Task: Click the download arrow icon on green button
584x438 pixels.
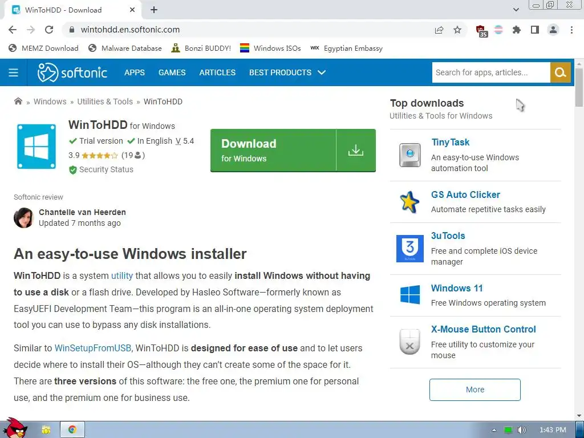Action: (356, 150)
